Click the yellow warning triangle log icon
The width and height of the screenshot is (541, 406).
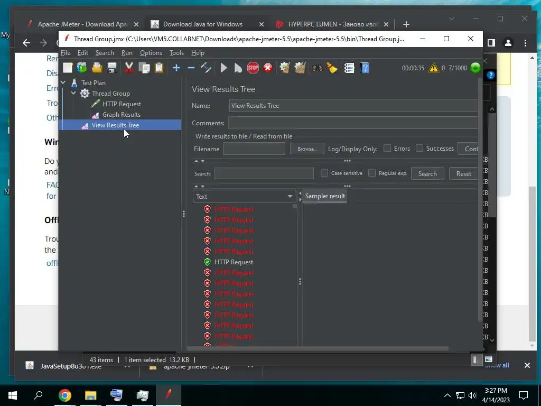(433, 68)
